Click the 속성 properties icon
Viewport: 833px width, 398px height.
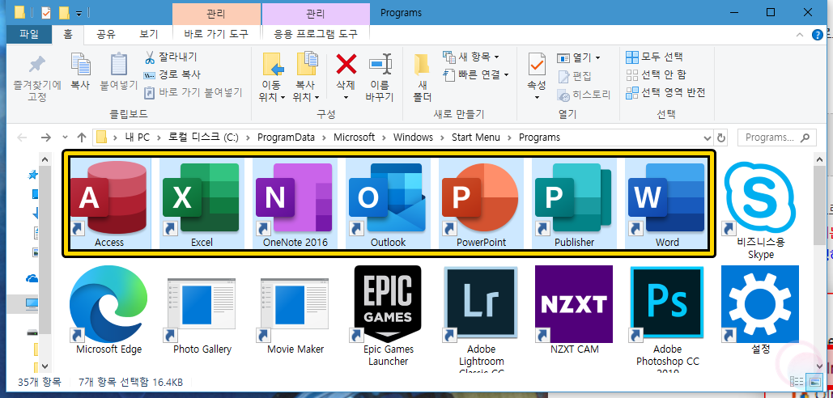pos(537,65)
